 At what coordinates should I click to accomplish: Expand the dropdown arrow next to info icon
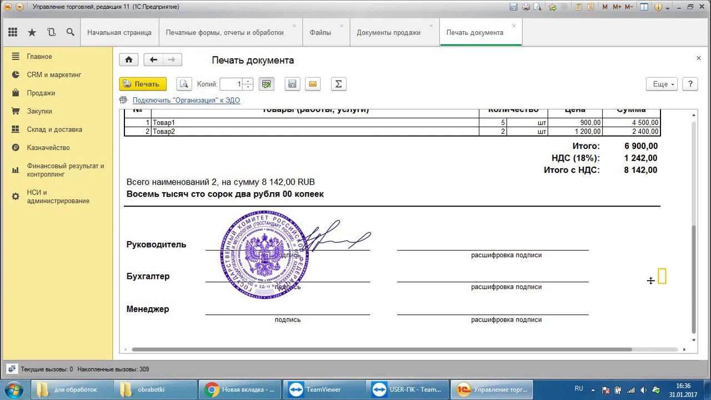(669, 7)
